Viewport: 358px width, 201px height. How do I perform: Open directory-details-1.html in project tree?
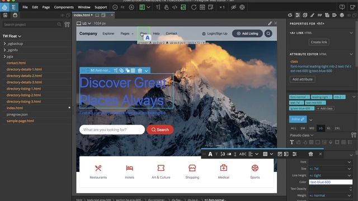24,69
